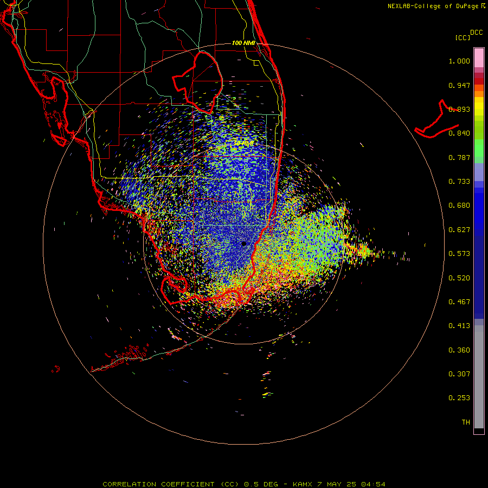Click the gray segment of the color bar
Image resolution: width=488 pixels, height=488 pixels.
pyautogui.click(x=479, y=377)
